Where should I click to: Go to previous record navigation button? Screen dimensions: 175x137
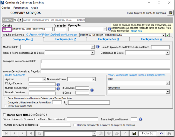(14, 133)
